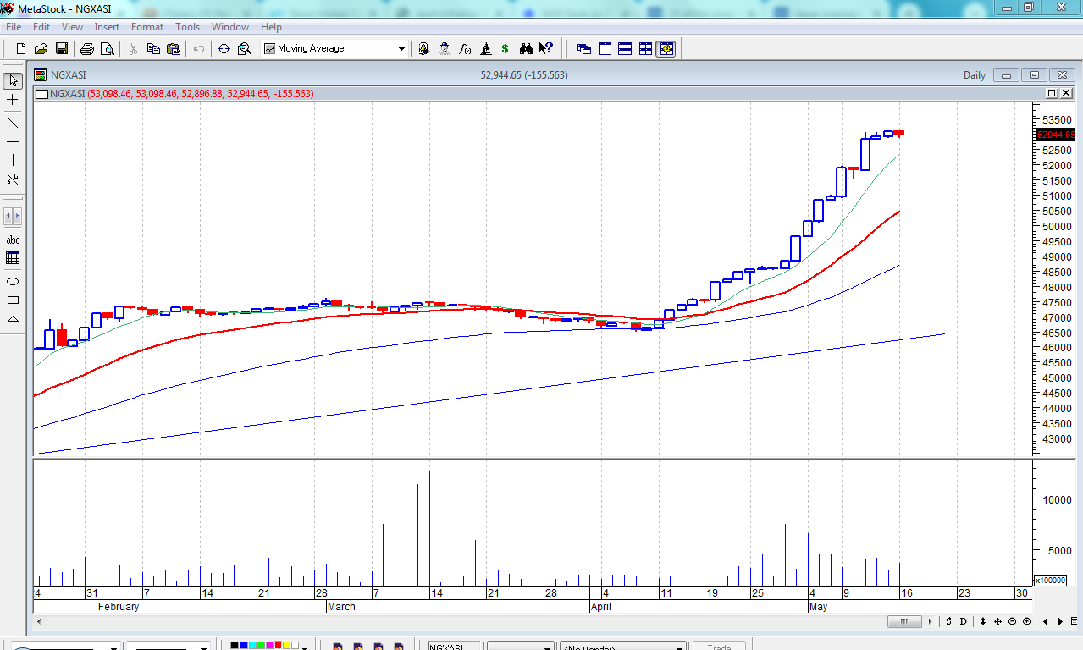Image resolution: width=1083 pixels, height=650 pixels.
Task: Select the zoom box magnifier tool
Action: [x=245, y=48]
